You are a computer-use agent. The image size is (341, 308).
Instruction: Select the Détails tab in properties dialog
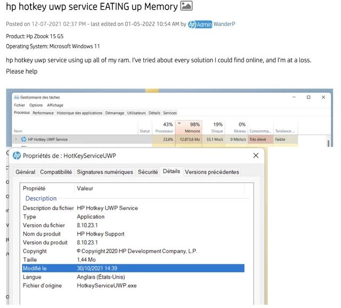(172, 171)
